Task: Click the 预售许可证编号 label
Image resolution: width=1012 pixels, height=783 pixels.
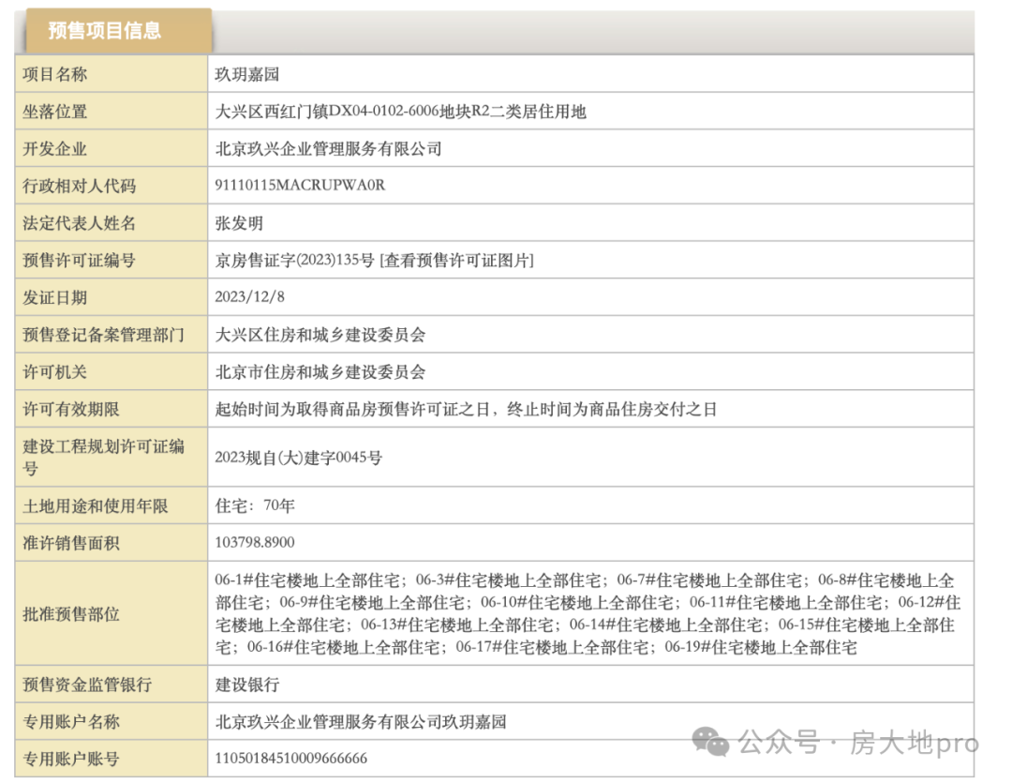Action: pos(80,261)
